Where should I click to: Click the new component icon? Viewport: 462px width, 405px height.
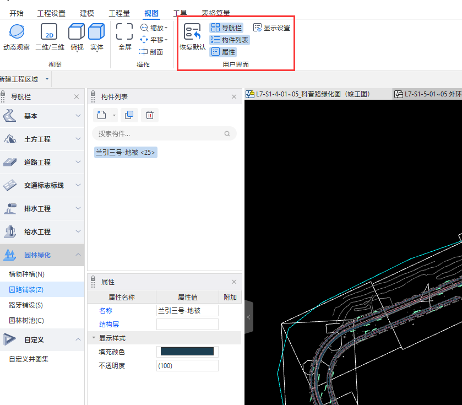pyautogui.click(x=102, y=115)
